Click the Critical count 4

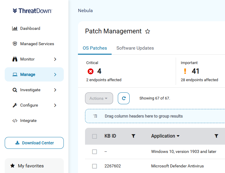(99, 71)
